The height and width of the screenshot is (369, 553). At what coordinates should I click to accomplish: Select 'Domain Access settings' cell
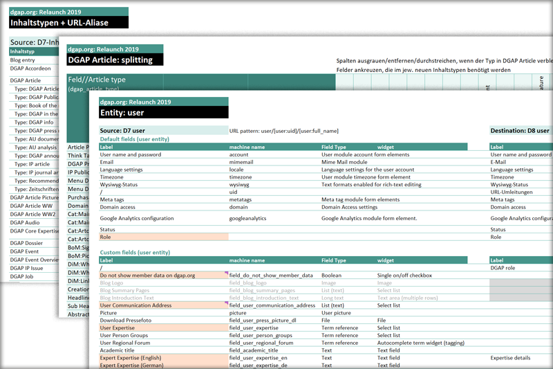(349, 207)
